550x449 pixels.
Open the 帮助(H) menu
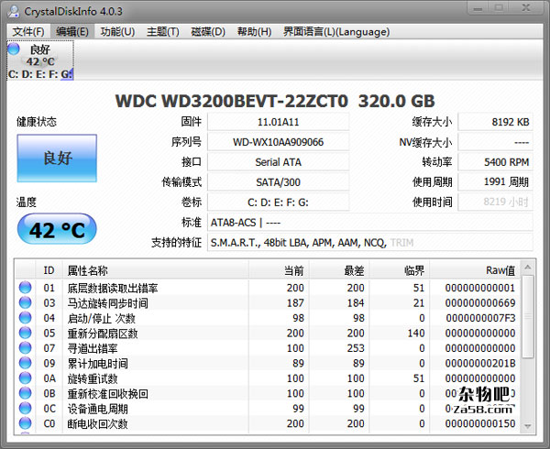pyautogui.click(x=254, y=32)
